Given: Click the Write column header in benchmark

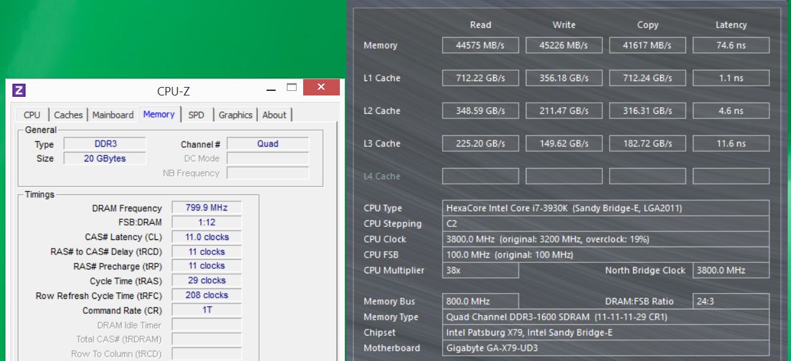Looking at the screenshot, I should point(564,25).
